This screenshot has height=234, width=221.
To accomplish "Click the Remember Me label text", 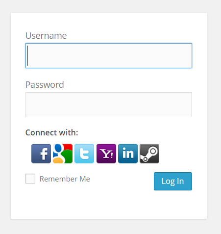I will pos(65,179).
